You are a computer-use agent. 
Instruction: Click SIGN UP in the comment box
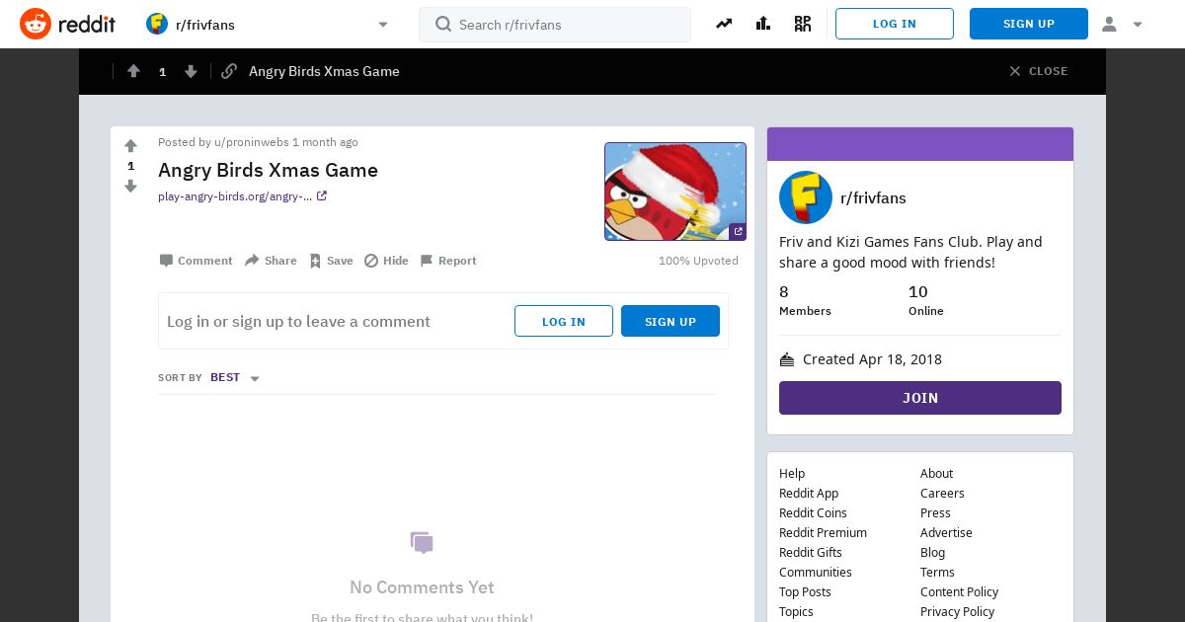[x=671, y=321]
